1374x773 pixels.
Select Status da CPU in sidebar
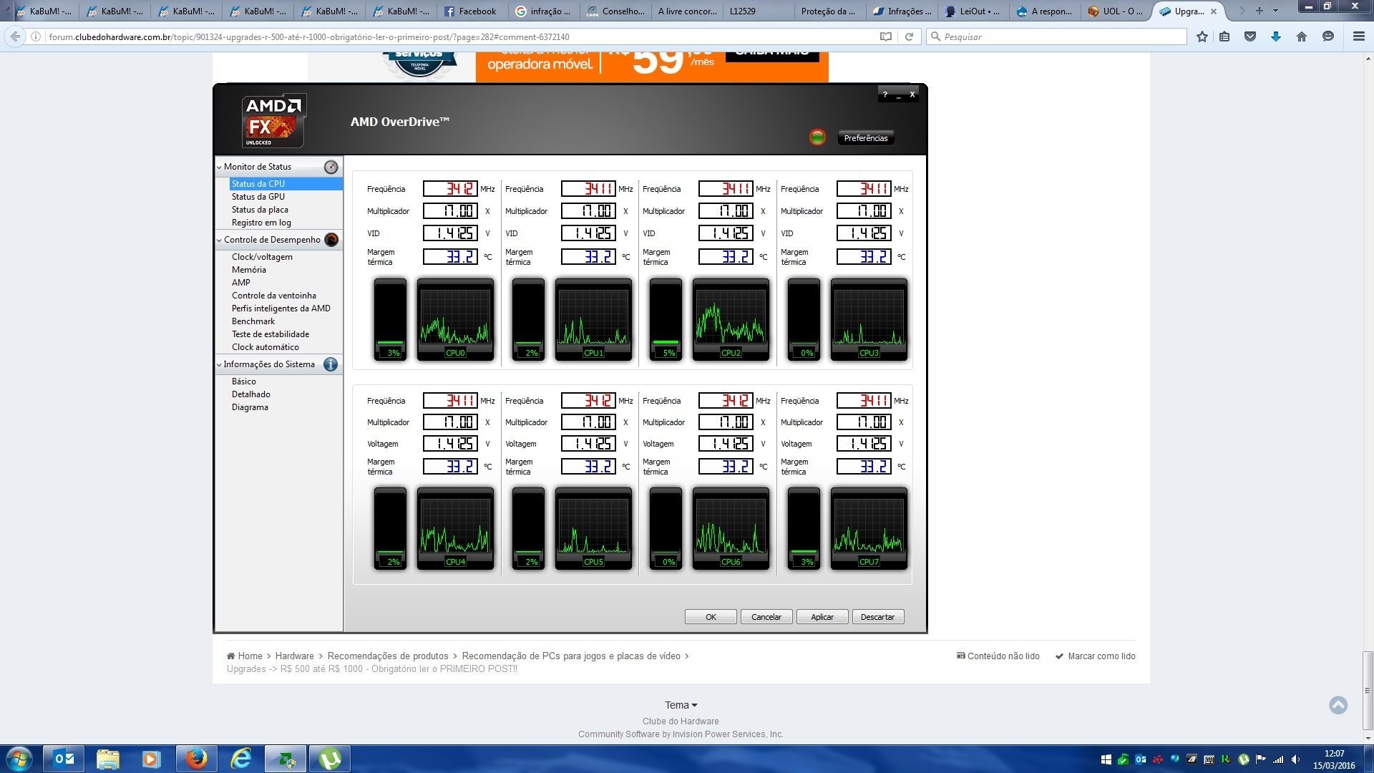pos(286,184)
